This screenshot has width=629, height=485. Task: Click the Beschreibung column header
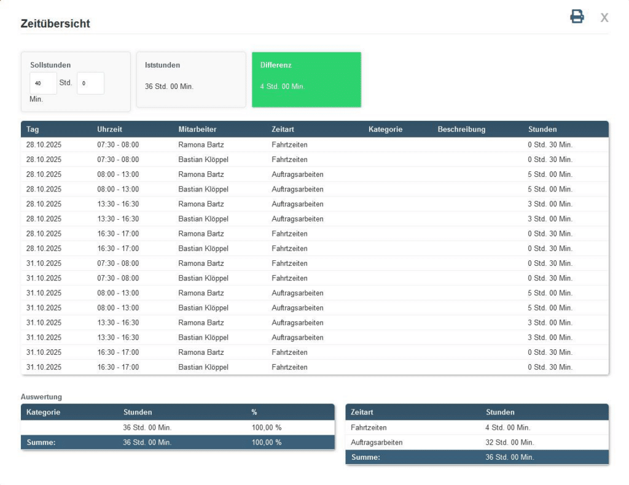[x=461, y=130]
